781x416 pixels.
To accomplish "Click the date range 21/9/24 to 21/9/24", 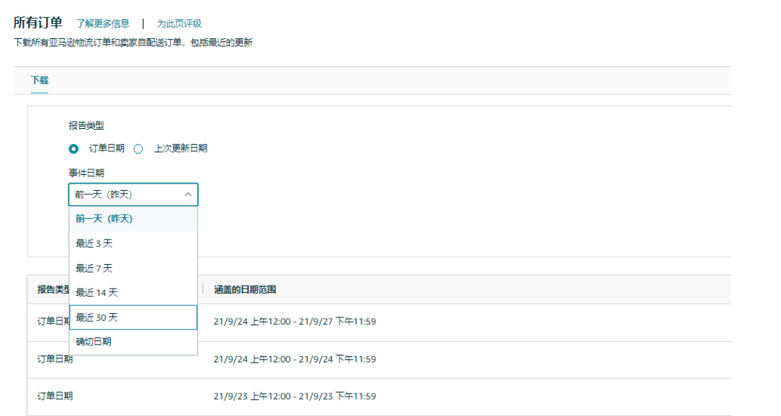I will tap(295, 359).
